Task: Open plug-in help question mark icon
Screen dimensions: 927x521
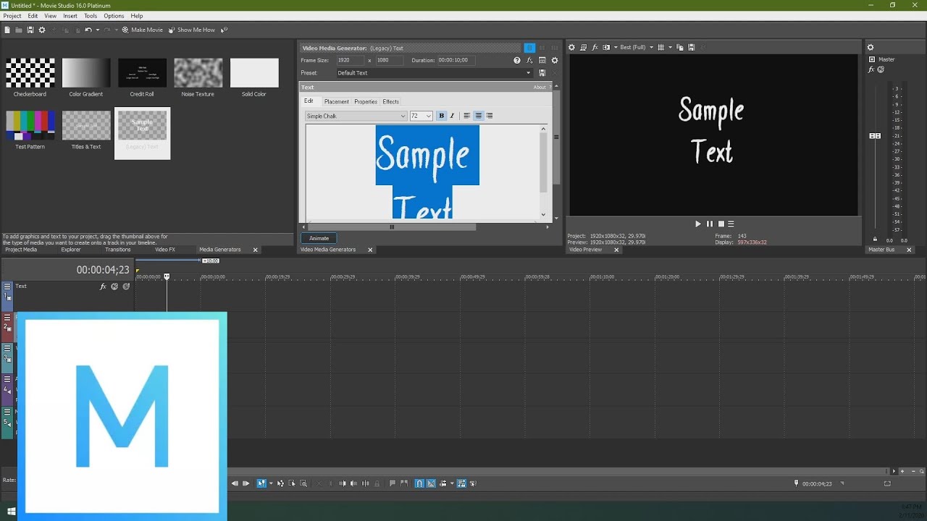Action: pyautogui.click(x=516, y=60)
